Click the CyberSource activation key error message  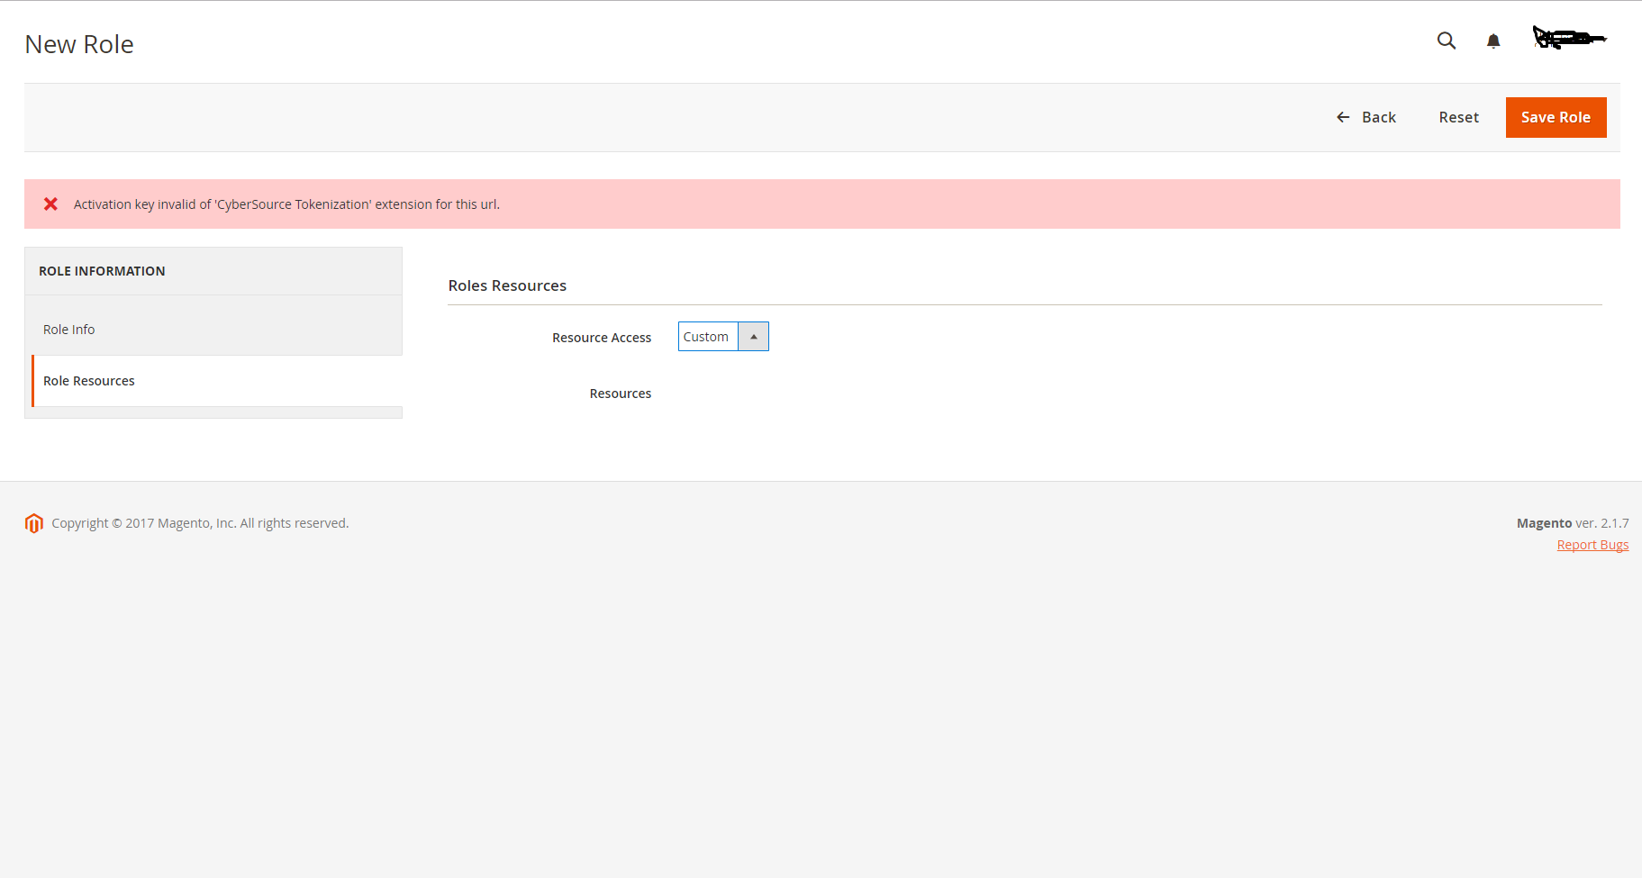point(286,204)
